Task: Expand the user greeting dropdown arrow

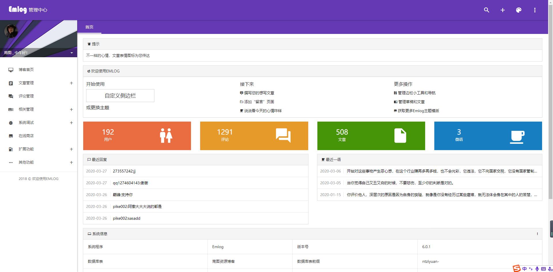Action: 72,53
